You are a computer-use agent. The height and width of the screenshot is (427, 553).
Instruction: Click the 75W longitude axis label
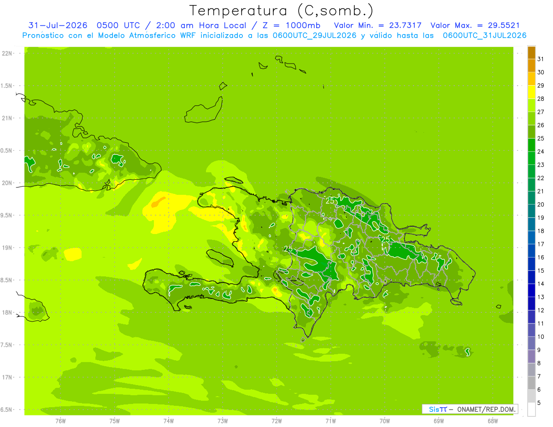coord(114,421)
